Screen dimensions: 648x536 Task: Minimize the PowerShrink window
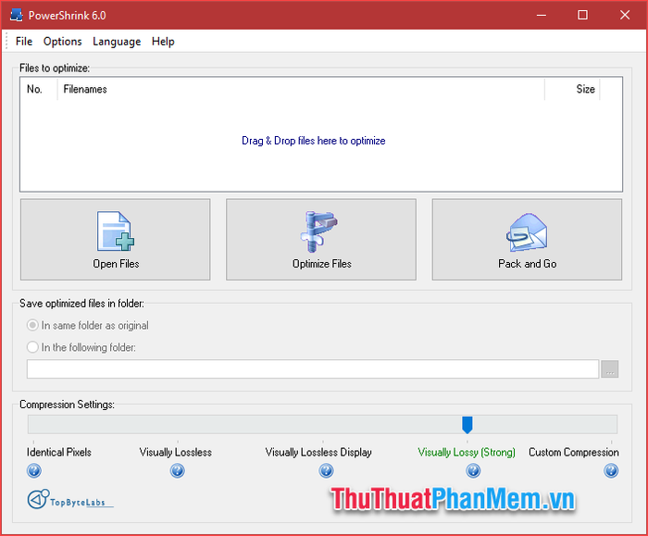click(542, 16)
